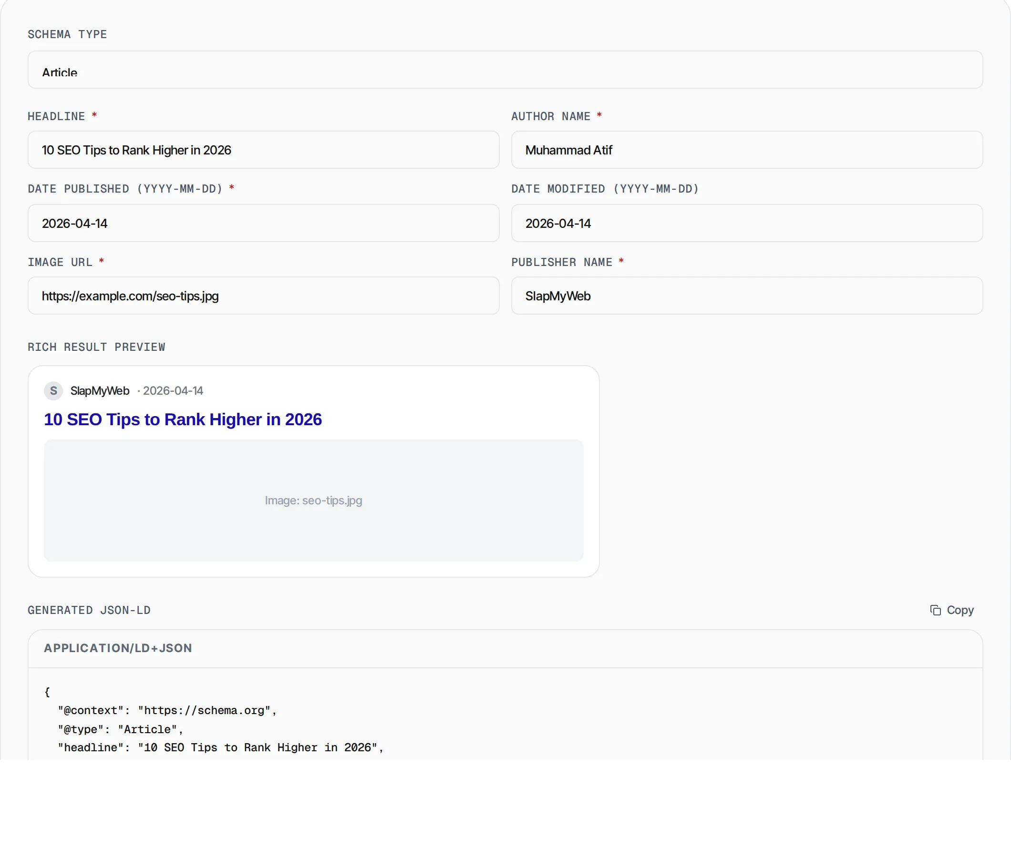Click the 'APPLICATION/LD+JSON' code block header
Screen dimensions: 1011x859
point(505,648)
